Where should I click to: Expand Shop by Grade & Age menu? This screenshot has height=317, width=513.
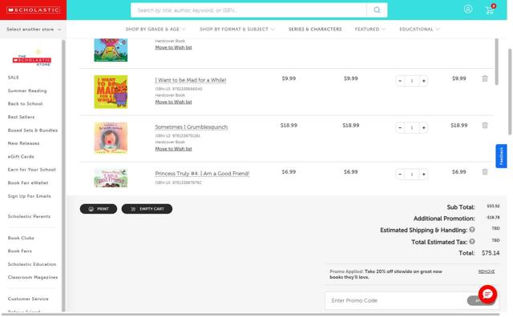click(156, 29)
